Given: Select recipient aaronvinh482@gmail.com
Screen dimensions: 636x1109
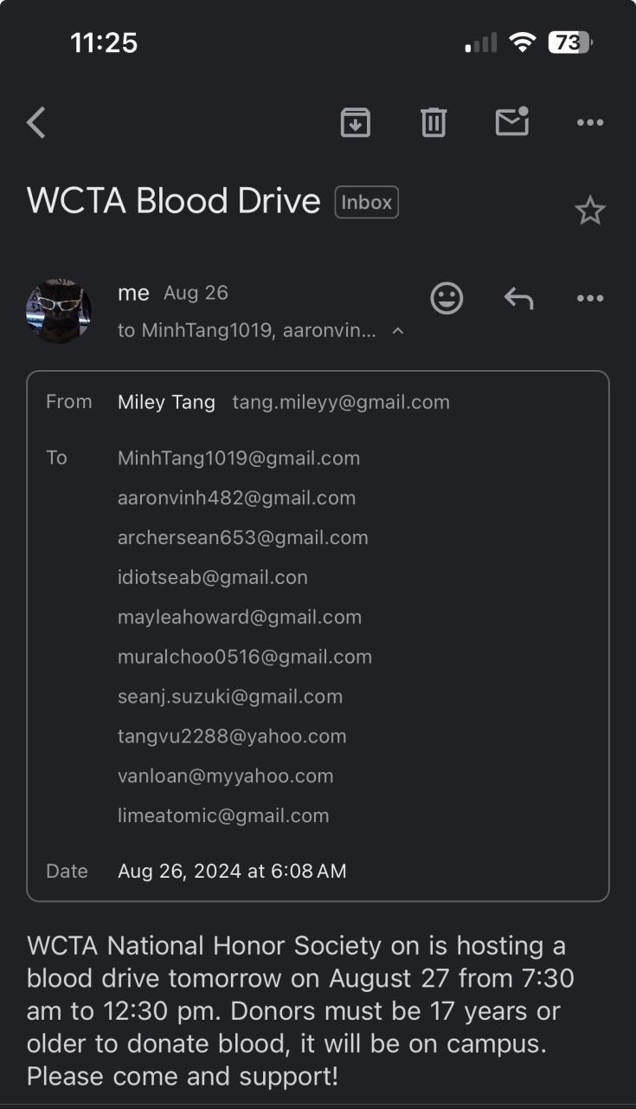Looking at the screenshot, I should (236, 498).
